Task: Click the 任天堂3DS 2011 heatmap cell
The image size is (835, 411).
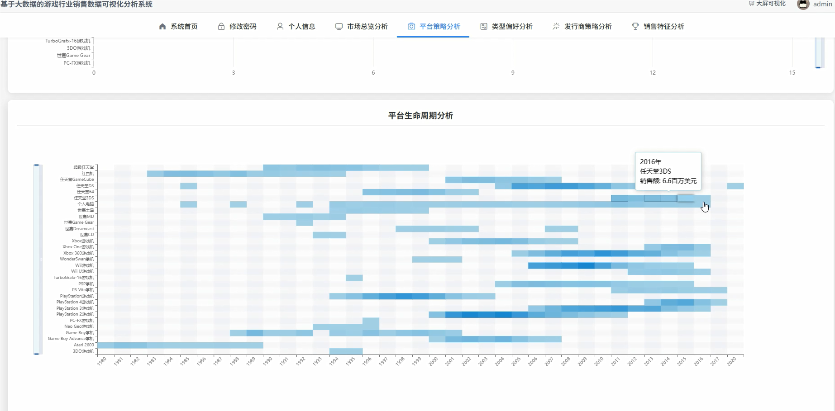Action: (619, 198)
